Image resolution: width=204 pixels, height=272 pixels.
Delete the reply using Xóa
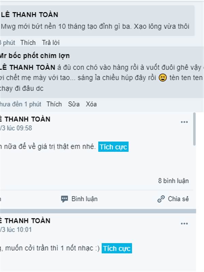coord(91,104)
